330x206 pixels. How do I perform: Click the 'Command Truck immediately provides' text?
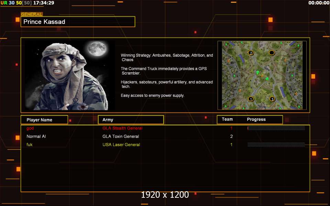[x=164, y=71]
